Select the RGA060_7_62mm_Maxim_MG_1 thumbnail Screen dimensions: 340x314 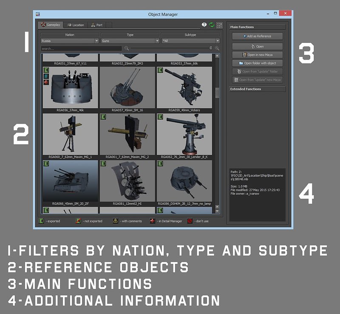[x=70, y=134]
